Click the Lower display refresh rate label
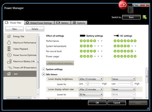 coord(61,89)
